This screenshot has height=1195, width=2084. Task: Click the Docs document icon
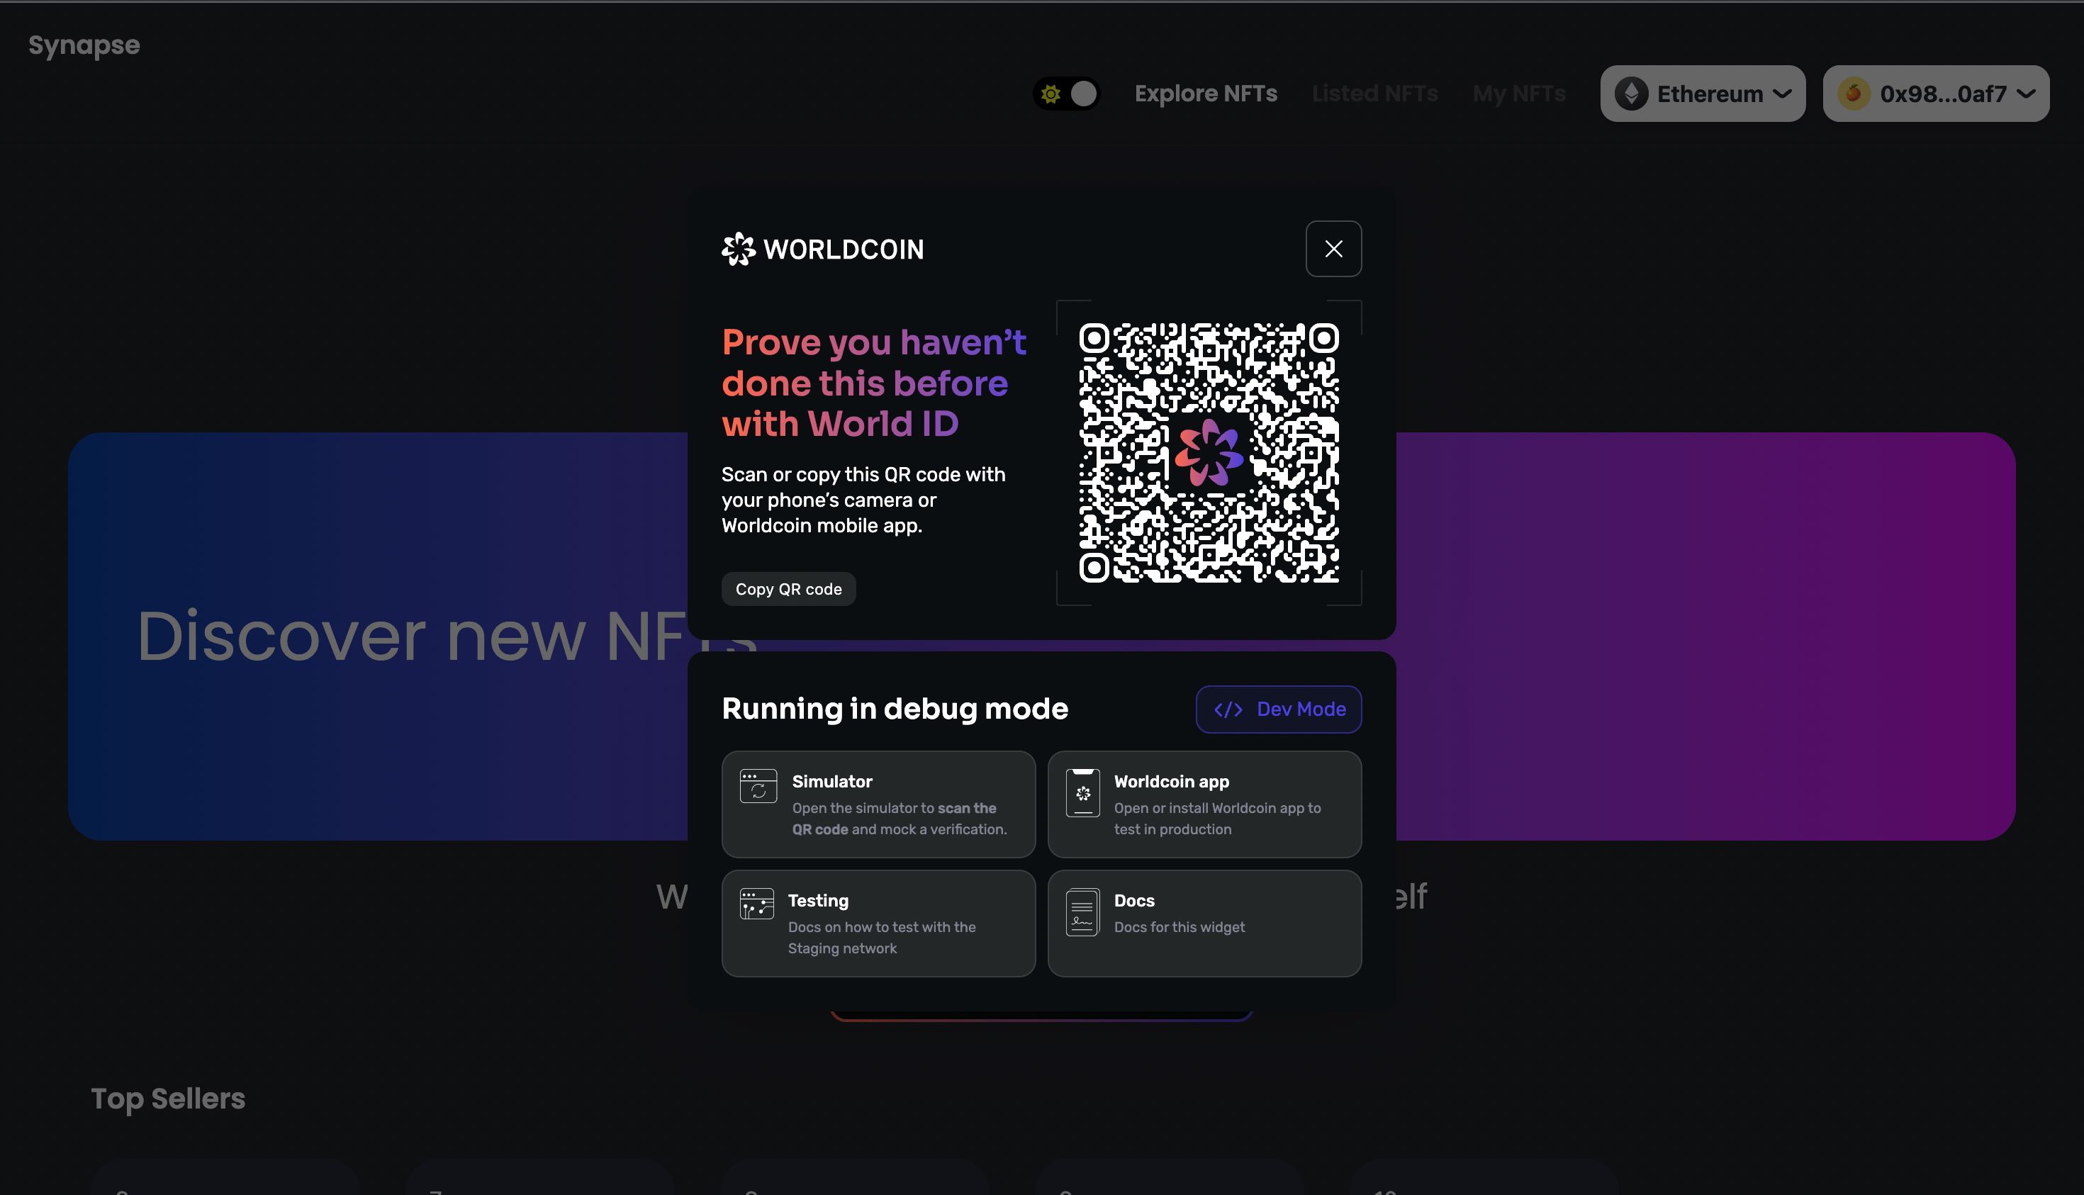tap(1082, 912)
